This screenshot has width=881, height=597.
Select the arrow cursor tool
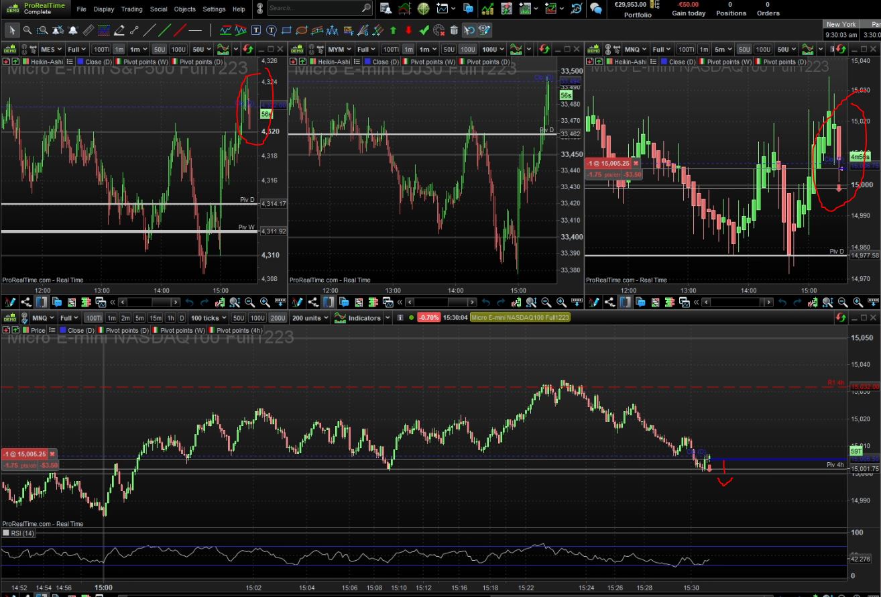(x=13, y=30)
